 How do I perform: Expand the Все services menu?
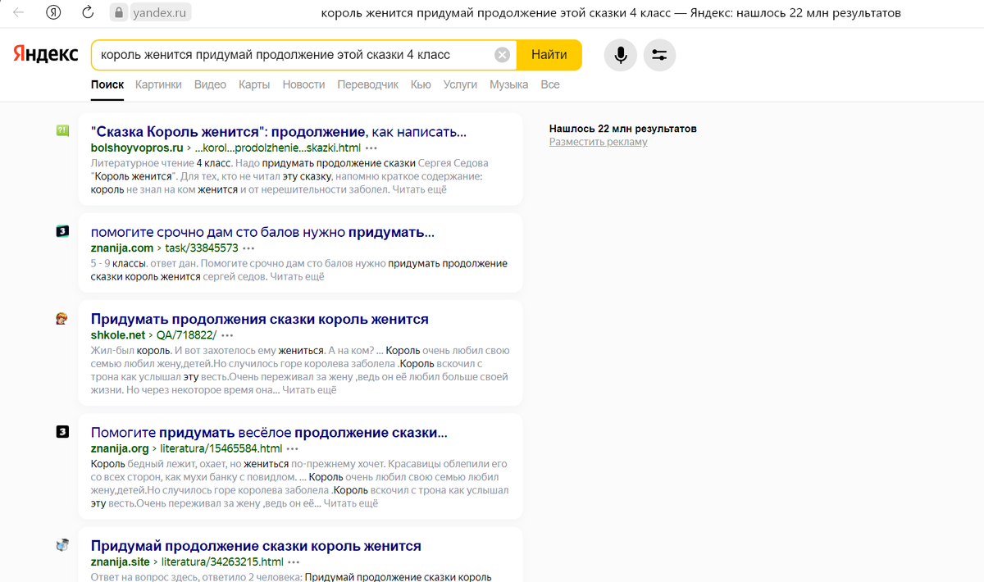(x=550, y=84)
